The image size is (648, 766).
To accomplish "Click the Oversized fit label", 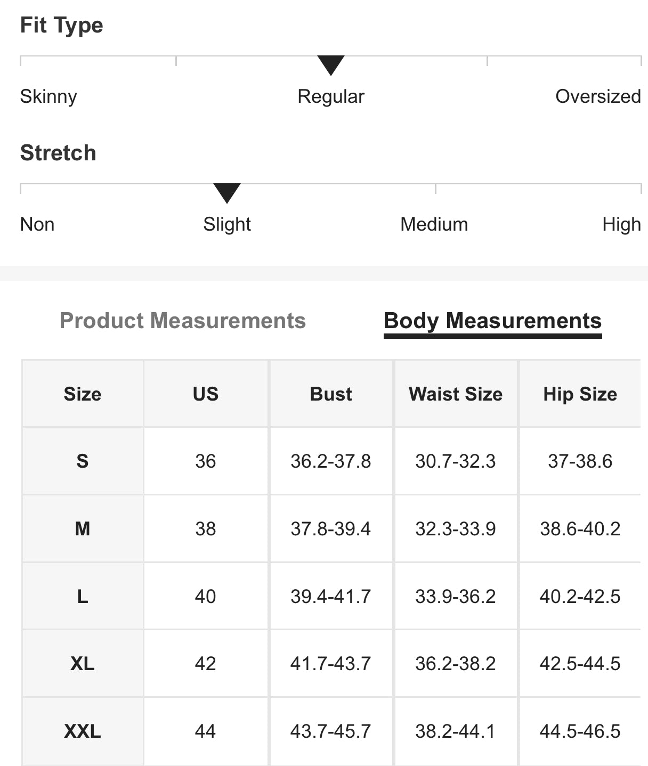I will pos(597,96).
